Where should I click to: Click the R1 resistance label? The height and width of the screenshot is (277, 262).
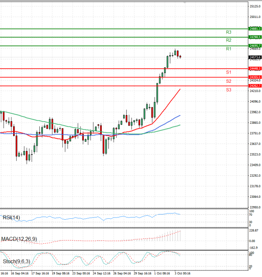[228, 49]
